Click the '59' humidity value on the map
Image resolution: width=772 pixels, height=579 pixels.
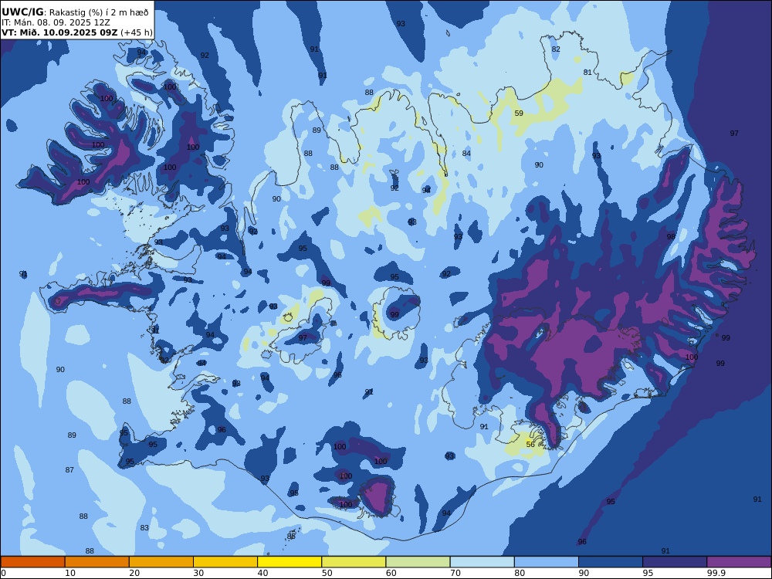pyautogui.click(x=519, y=113)
